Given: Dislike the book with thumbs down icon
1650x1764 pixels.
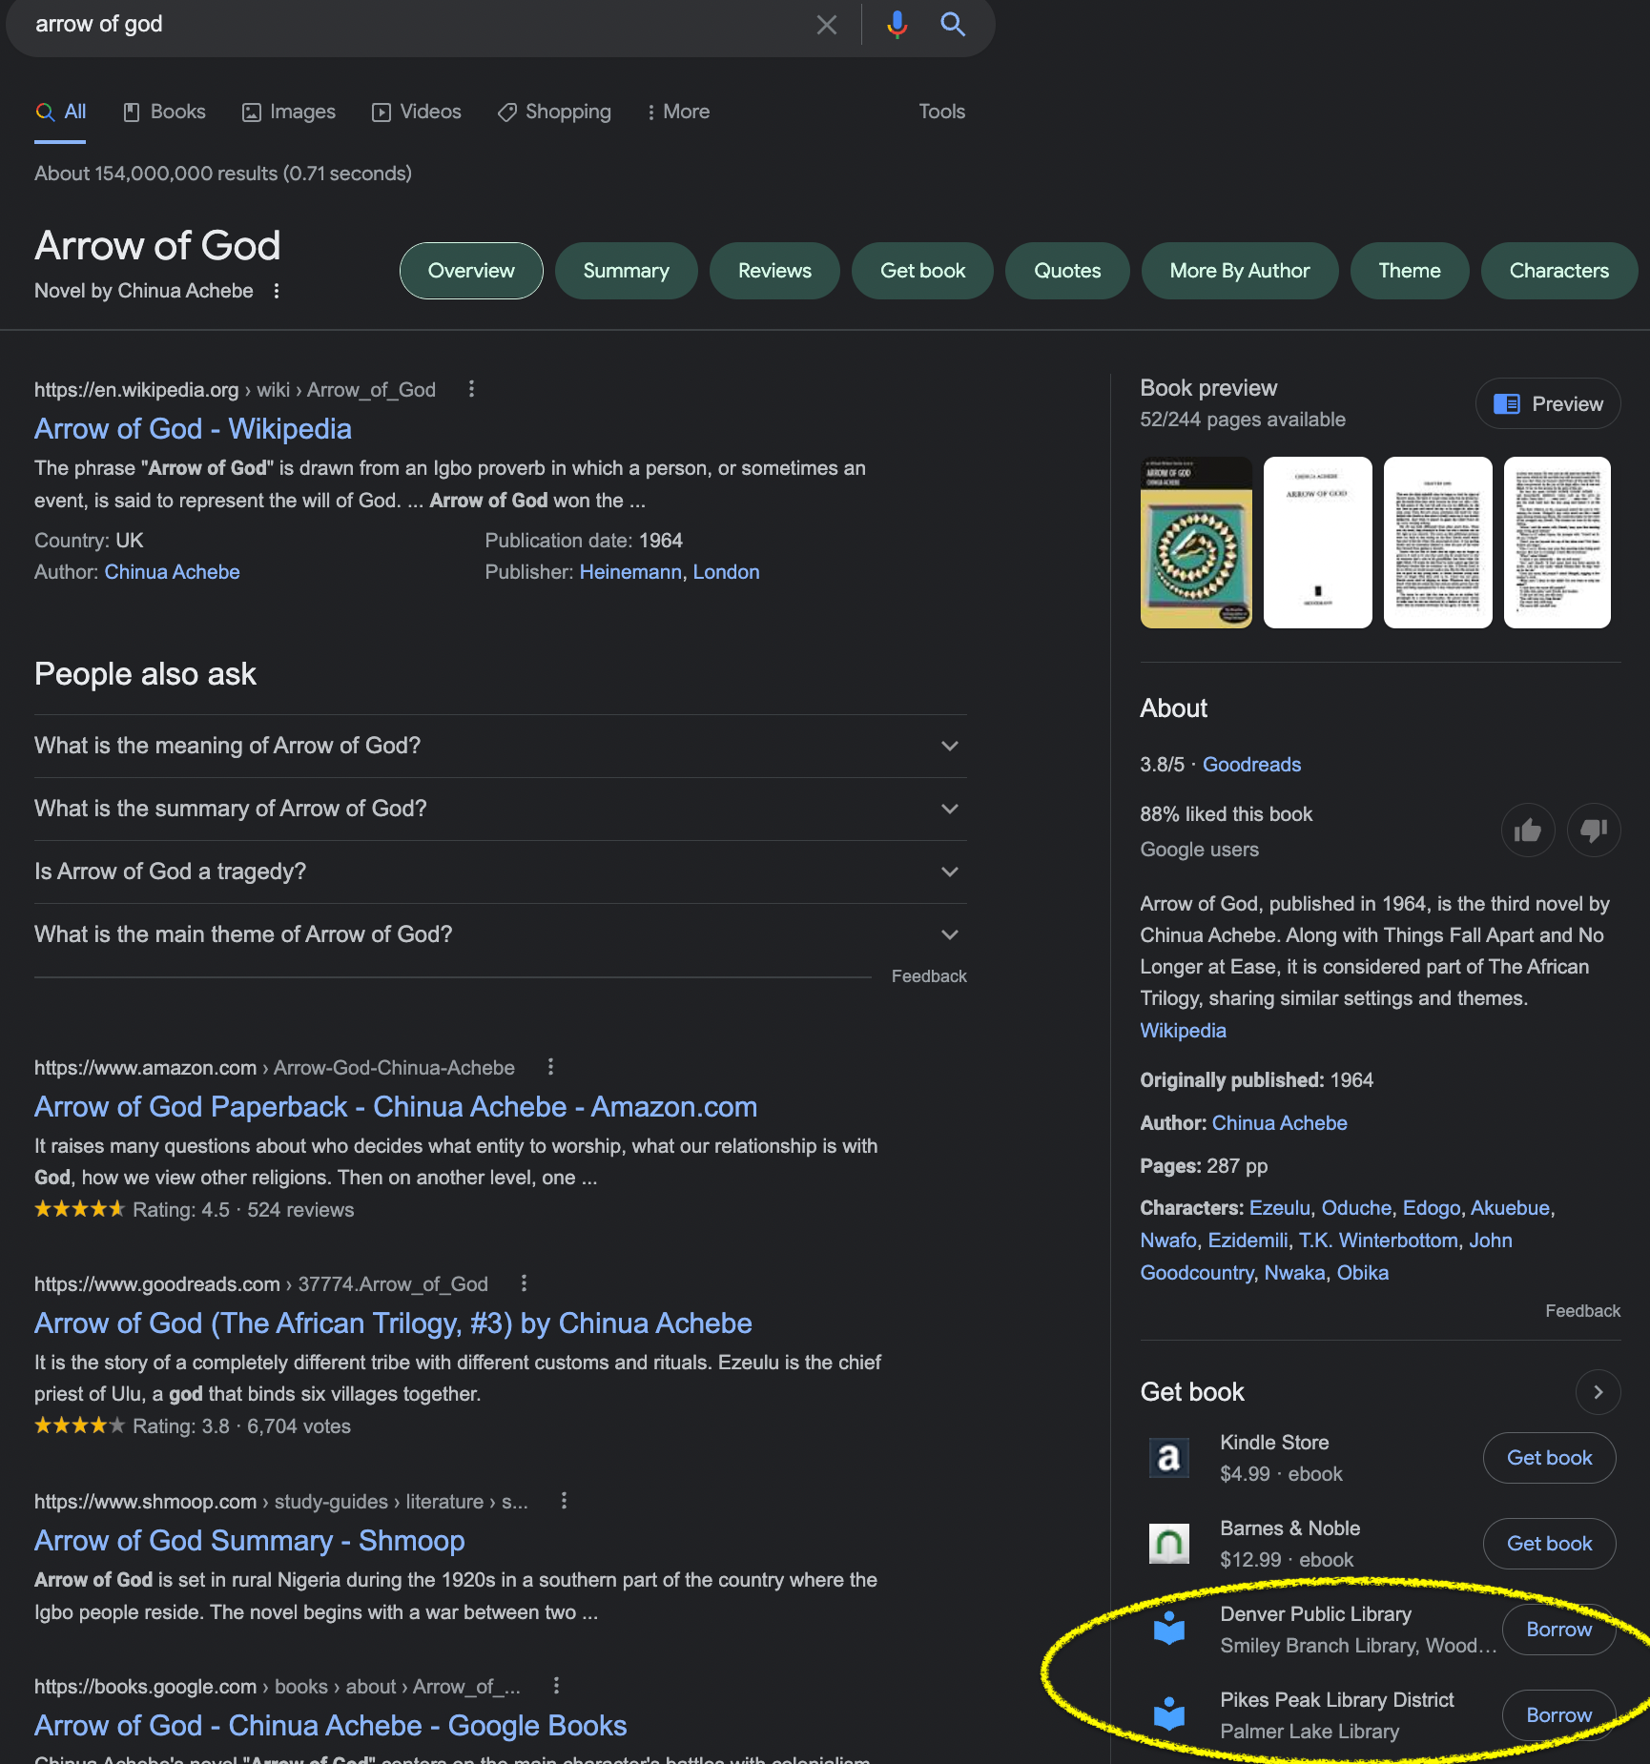Looking at the screenshot, I should [1594, 831].
